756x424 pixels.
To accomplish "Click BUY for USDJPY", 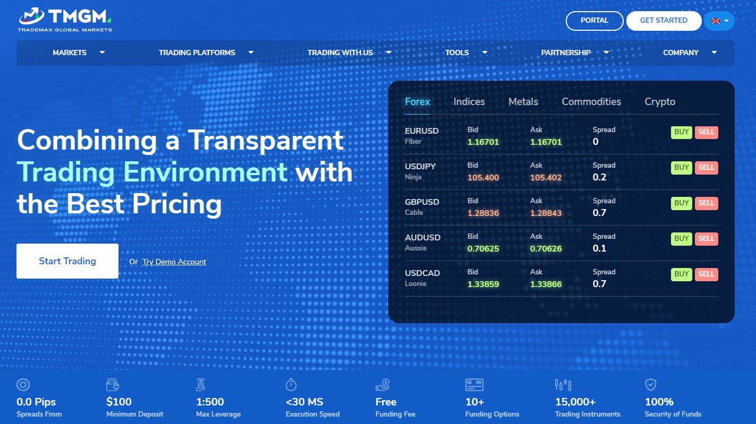I will (682, 168).
